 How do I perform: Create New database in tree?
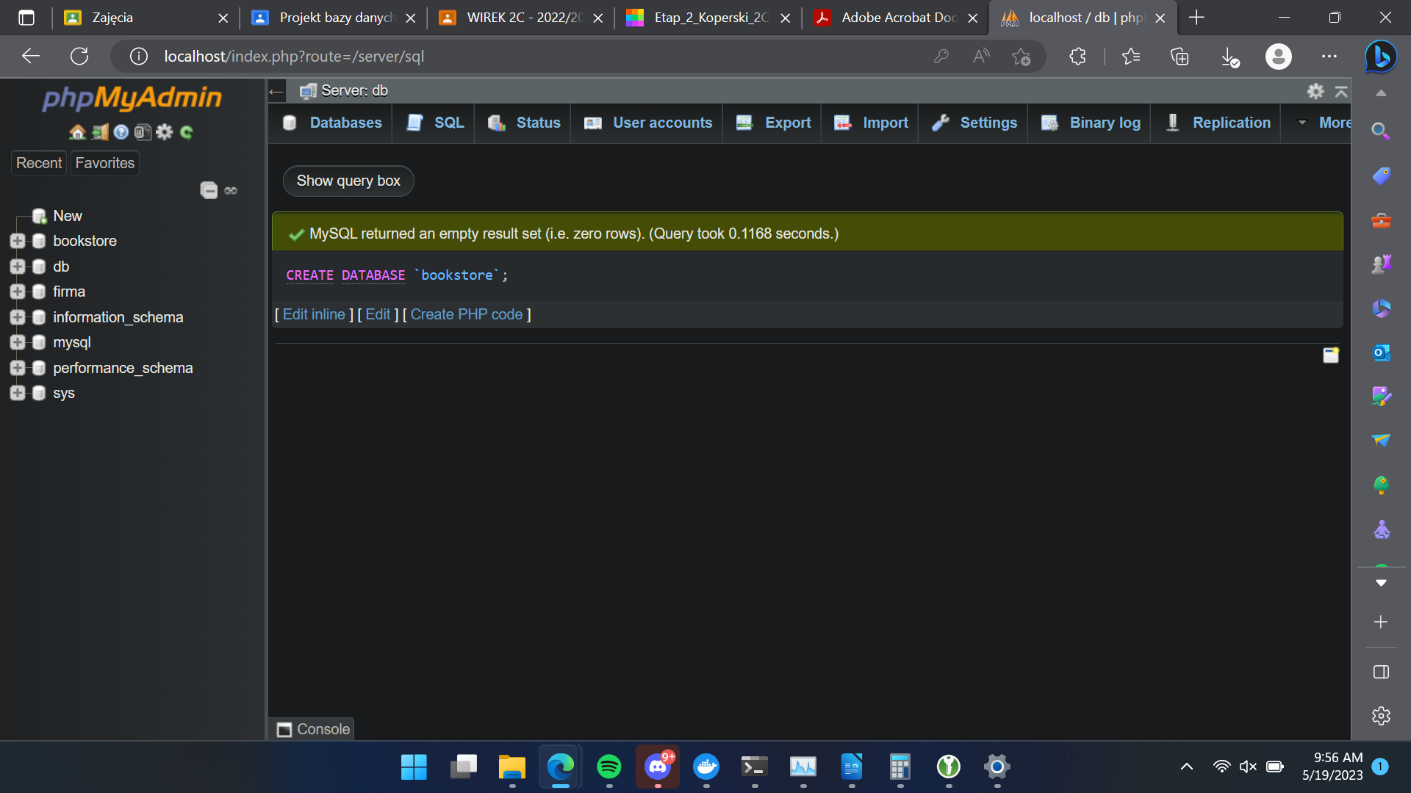pos(67,216)
